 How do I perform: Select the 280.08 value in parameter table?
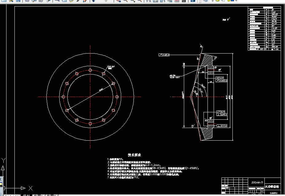[x=275, y=14]
